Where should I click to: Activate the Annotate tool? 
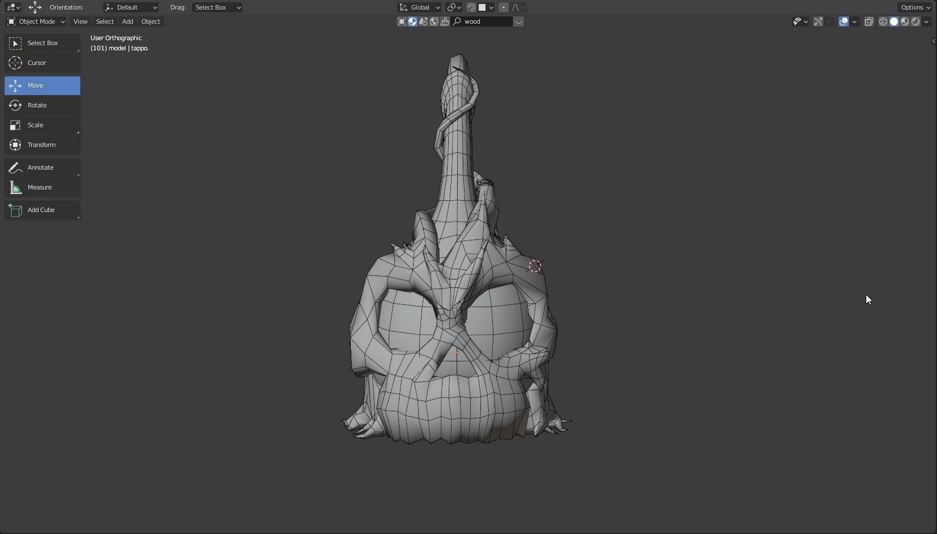coord(42,167)
